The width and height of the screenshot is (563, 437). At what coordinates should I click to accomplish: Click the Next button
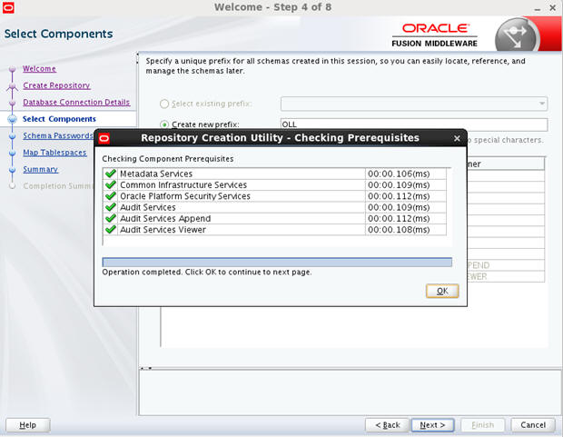[x=432, y=425]
